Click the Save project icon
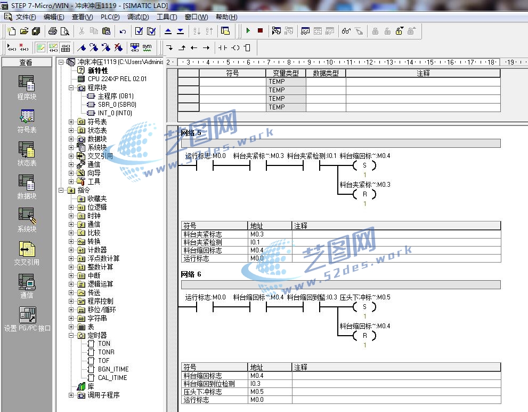Screen dimensions: 528x412 click(36, 31)
